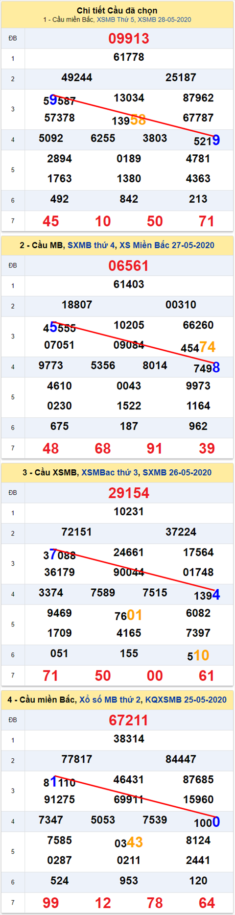Select special prize number 67211
The image size is (235, 915).
[x=129, y=720]
